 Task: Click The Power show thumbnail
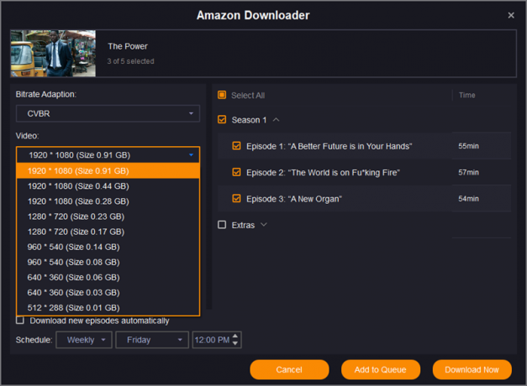[x=53, y=54]
